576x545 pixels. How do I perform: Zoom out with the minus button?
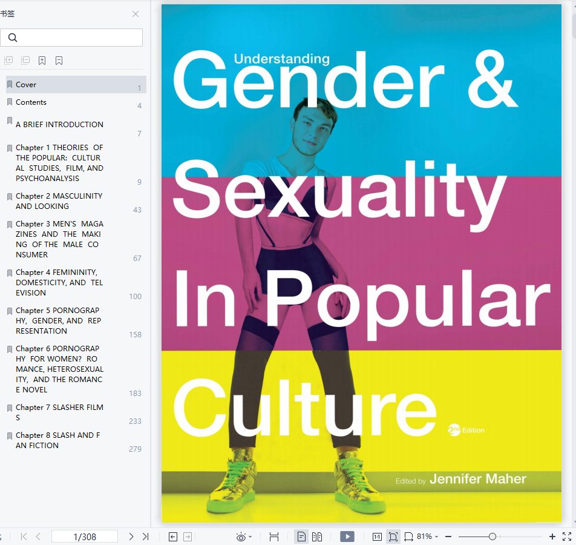pos(448,537)
